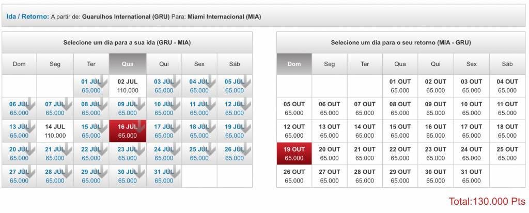Select highlighted 19 OUT return date
The image size is (529, 213).
pyautogui.click(x=294, y=154)
